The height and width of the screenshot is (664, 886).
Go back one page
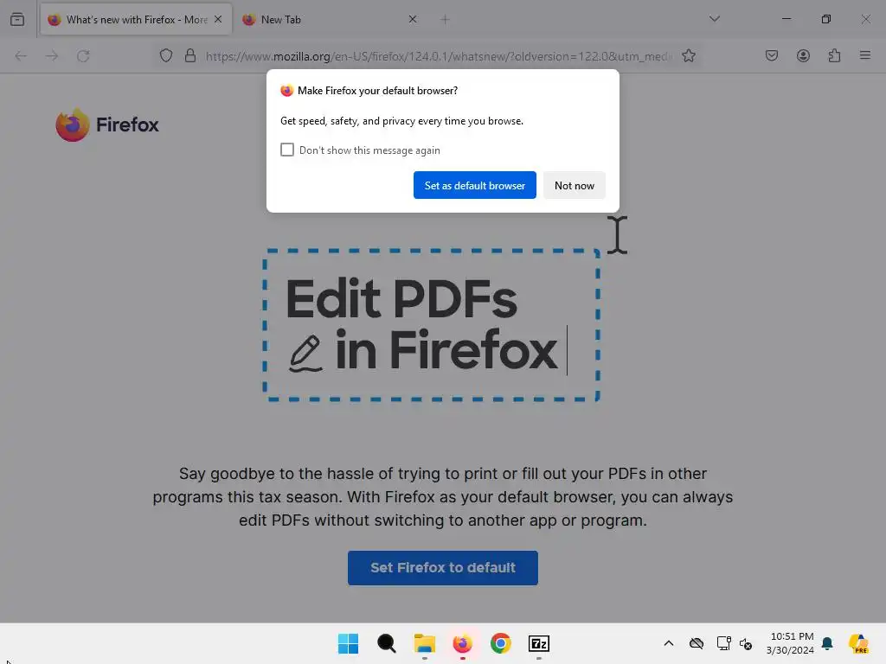click(21, 56)
